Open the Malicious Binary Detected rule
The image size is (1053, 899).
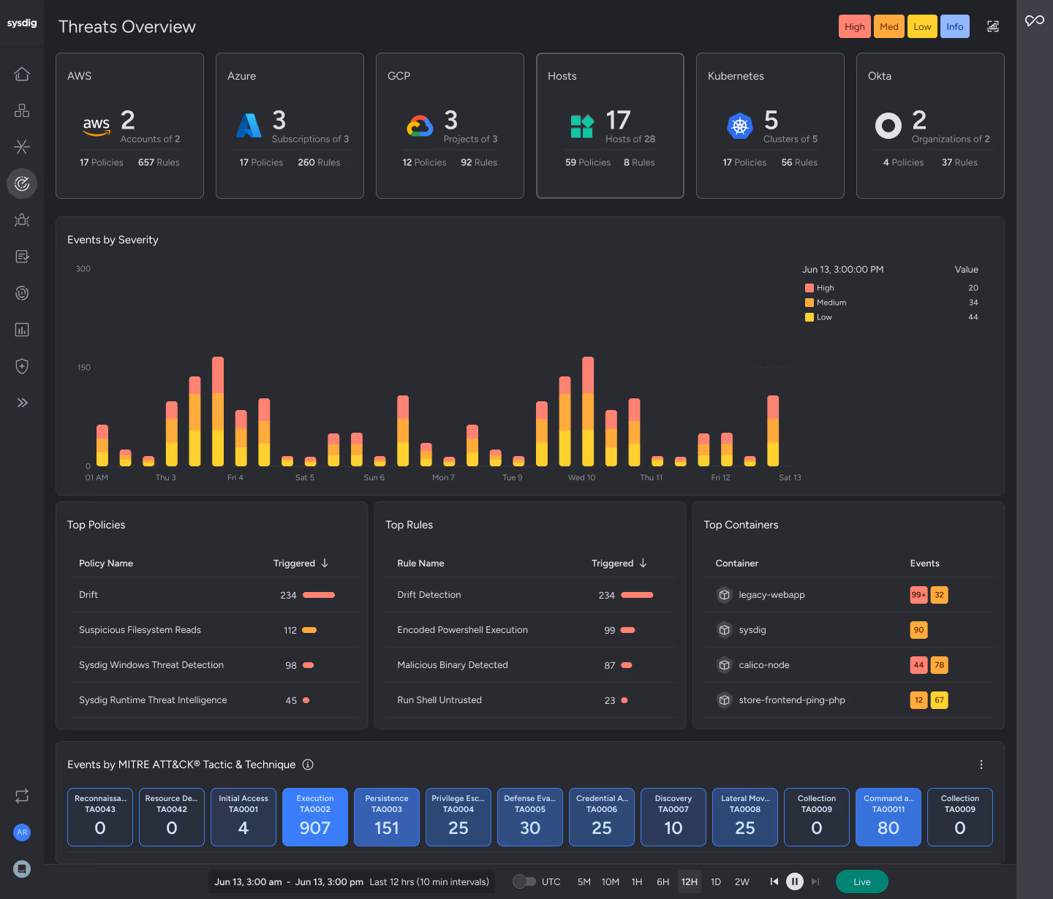pyautogui.click(x=532, y=665)
